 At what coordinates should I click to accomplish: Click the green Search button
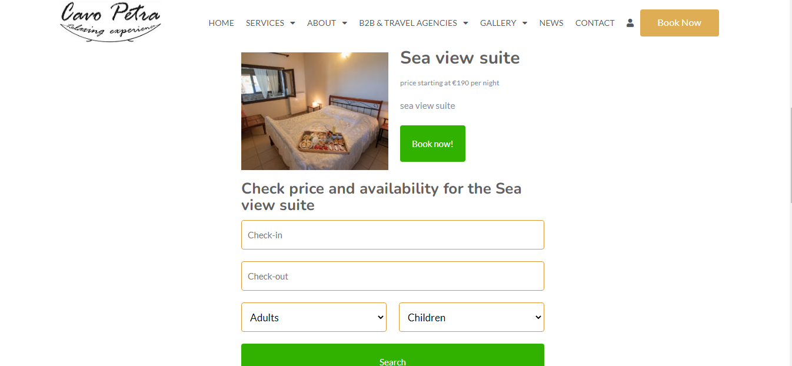coord(392,358)
